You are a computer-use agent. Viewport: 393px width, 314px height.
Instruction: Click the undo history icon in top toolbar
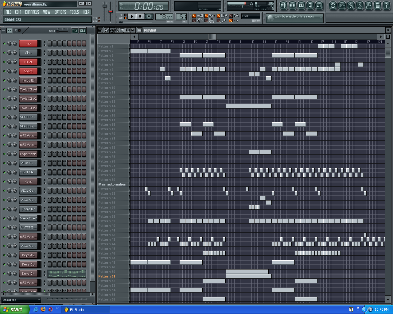click(x=333, y=6)
